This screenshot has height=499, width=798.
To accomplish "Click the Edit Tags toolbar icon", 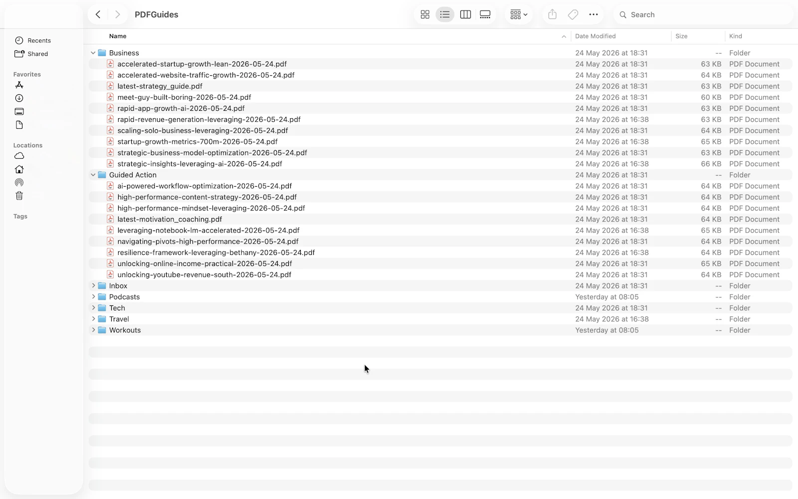I will 573,14.
